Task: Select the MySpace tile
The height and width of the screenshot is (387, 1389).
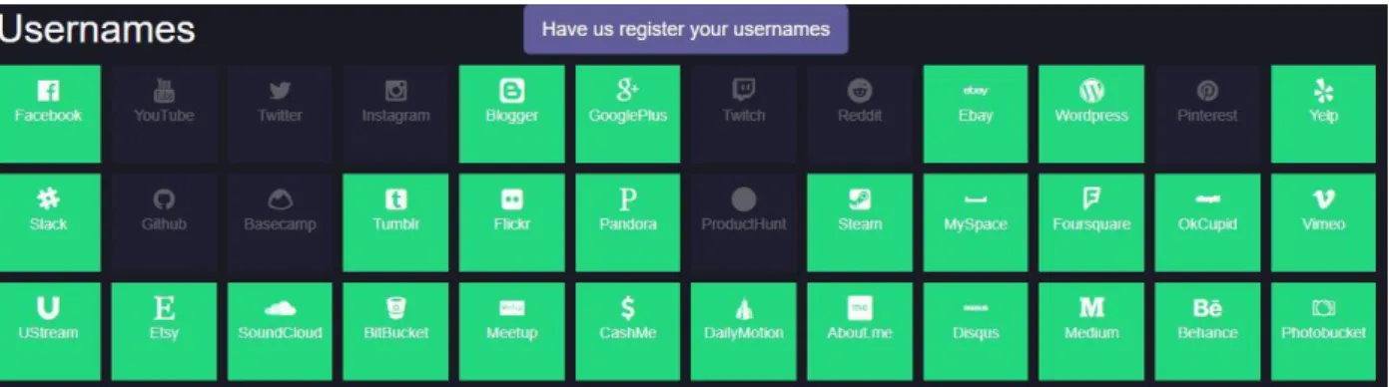Action: coord(976,222)
